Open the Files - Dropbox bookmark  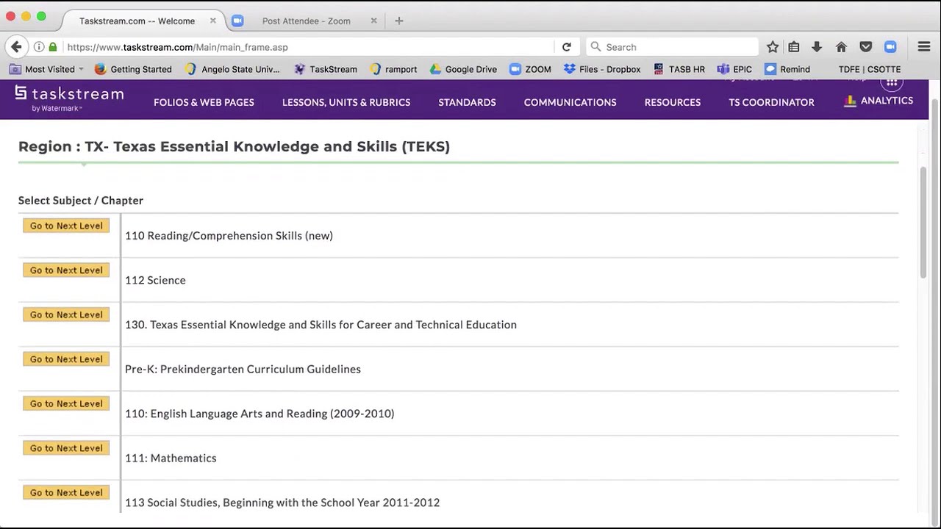(602, 69)
